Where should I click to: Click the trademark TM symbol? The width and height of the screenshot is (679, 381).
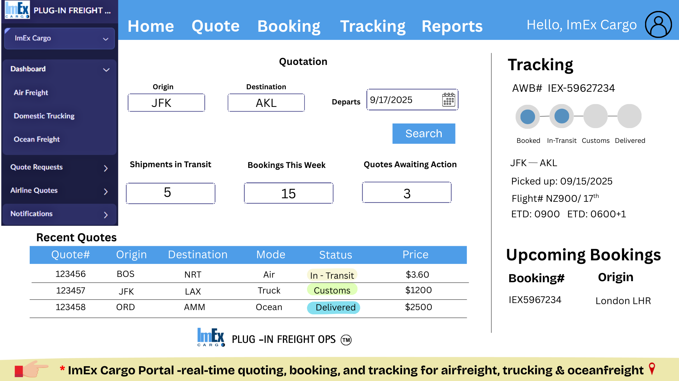(346, 340)
